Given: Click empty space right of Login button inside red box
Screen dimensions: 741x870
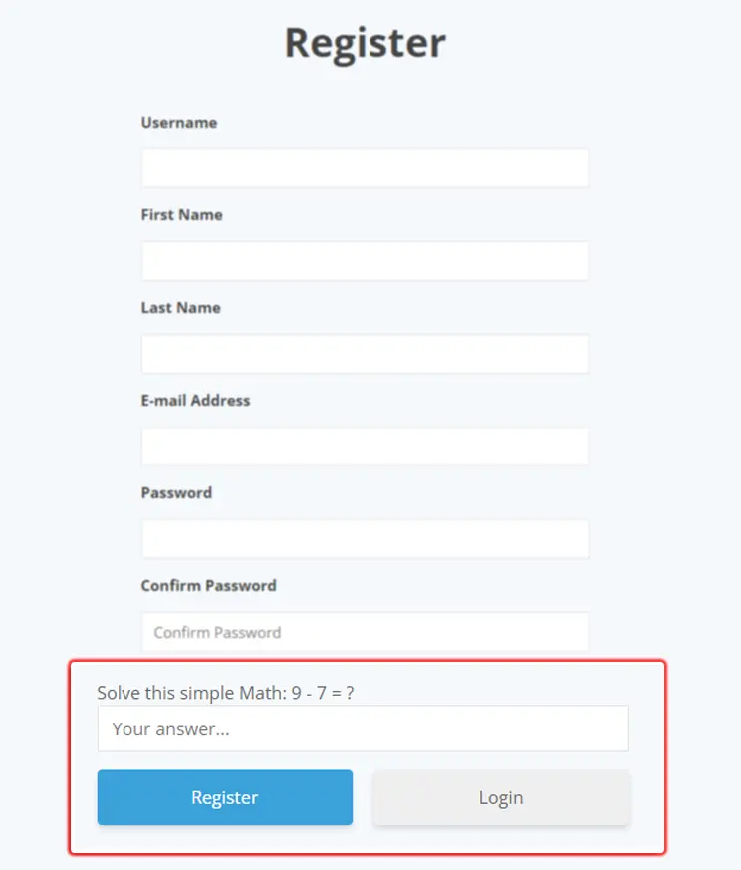Looking at the screenshot, I should coord(647,797).
